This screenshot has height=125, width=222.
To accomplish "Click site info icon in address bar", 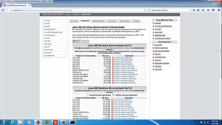I will 7,10.
